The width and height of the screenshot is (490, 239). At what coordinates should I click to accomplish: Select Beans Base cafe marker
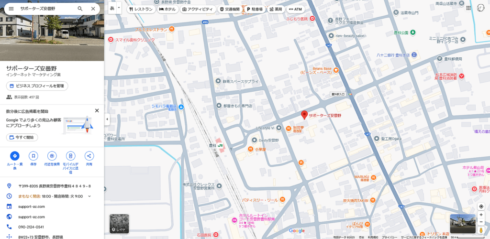[336, 70]
